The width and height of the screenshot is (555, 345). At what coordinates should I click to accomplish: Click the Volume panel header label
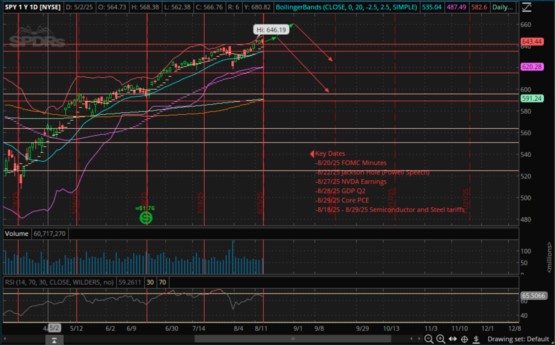[16, 233]
